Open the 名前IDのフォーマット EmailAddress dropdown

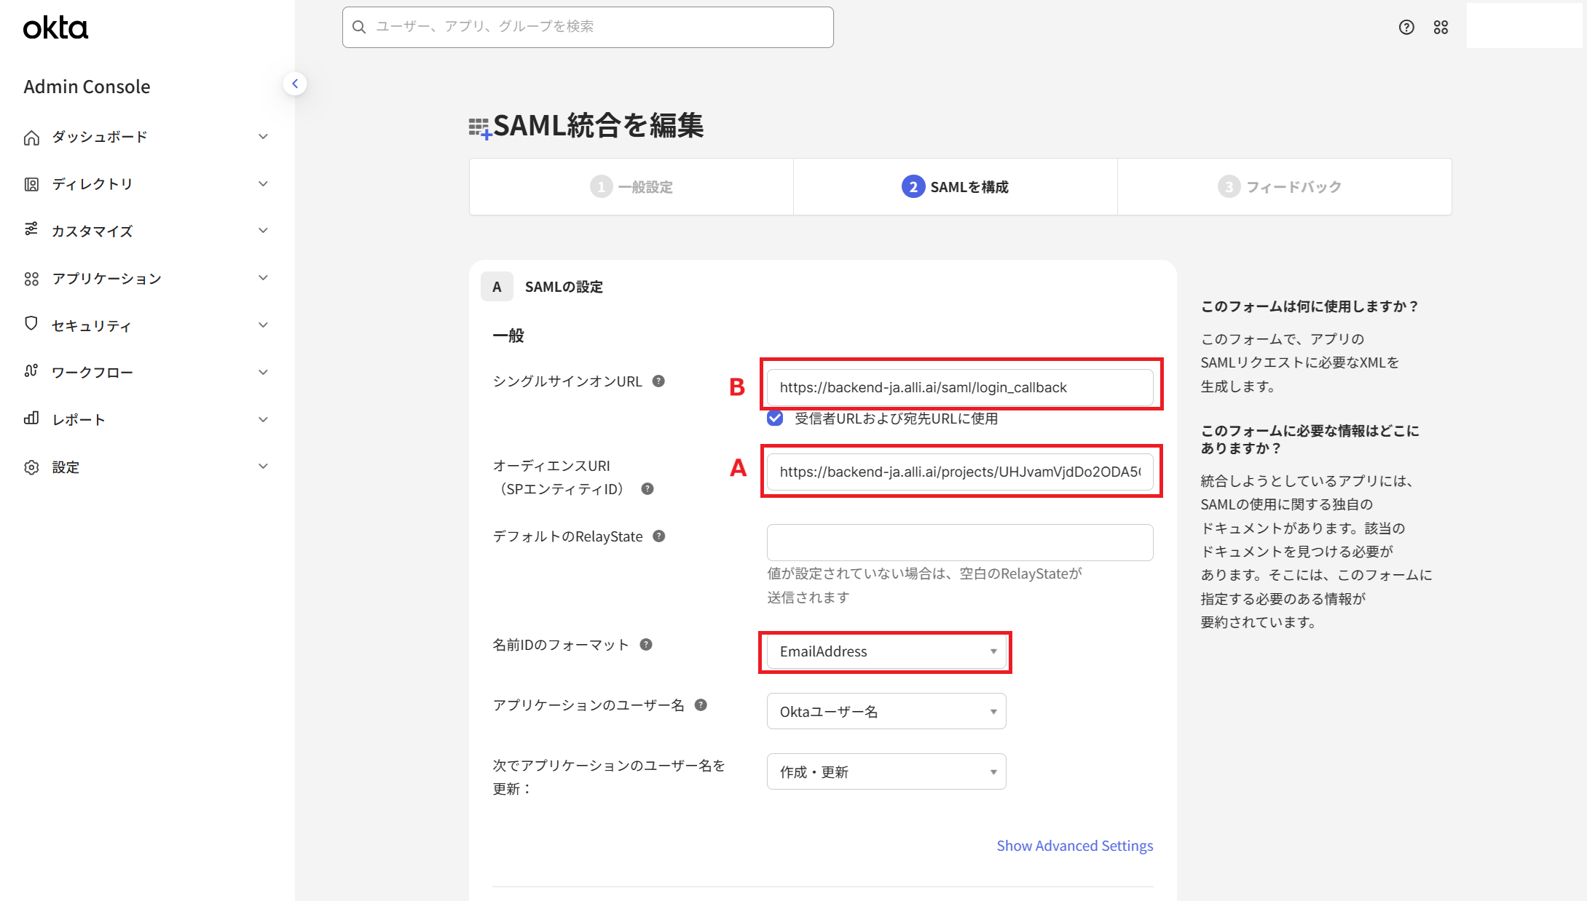coord(886,651)
